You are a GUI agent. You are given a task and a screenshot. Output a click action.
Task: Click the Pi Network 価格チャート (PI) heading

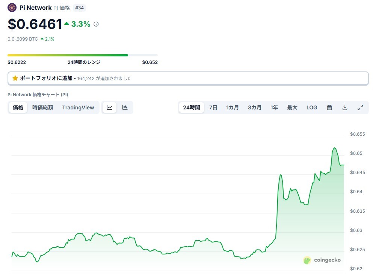pyautogui.click(x=38, y=95)
